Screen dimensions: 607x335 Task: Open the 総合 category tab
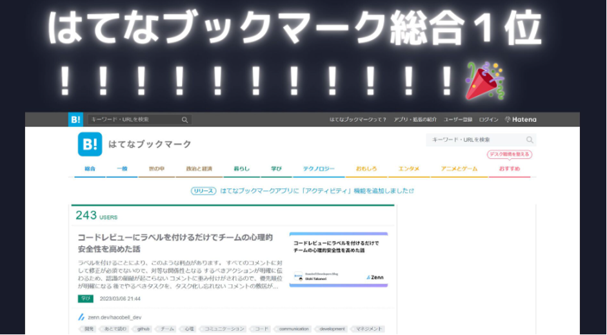pos(90,169)
